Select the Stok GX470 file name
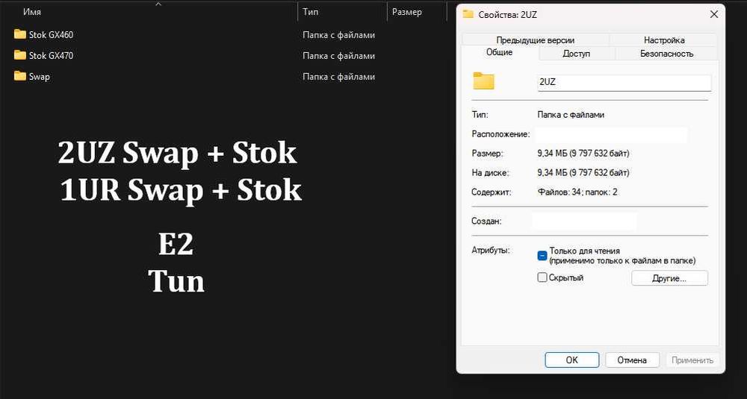The width and height of the screenshot is (747, 399). tap(51, 56)
